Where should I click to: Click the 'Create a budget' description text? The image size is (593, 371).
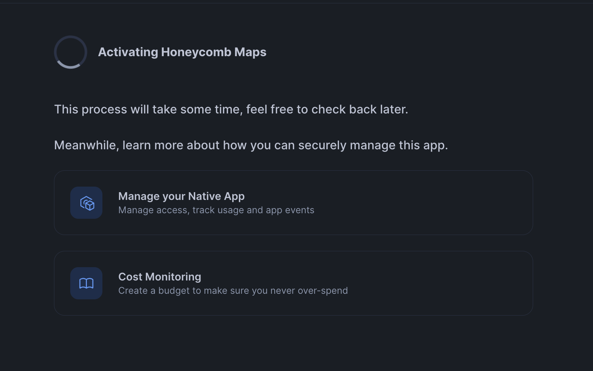(233, 290)
